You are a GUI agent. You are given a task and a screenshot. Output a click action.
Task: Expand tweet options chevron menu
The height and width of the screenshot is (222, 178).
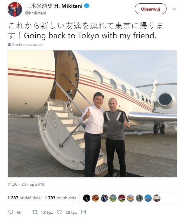pyautogui.click(x=174, y=9)
